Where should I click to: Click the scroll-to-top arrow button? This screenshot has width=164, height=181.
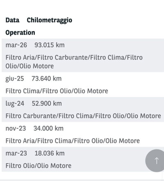coord(156,160)
